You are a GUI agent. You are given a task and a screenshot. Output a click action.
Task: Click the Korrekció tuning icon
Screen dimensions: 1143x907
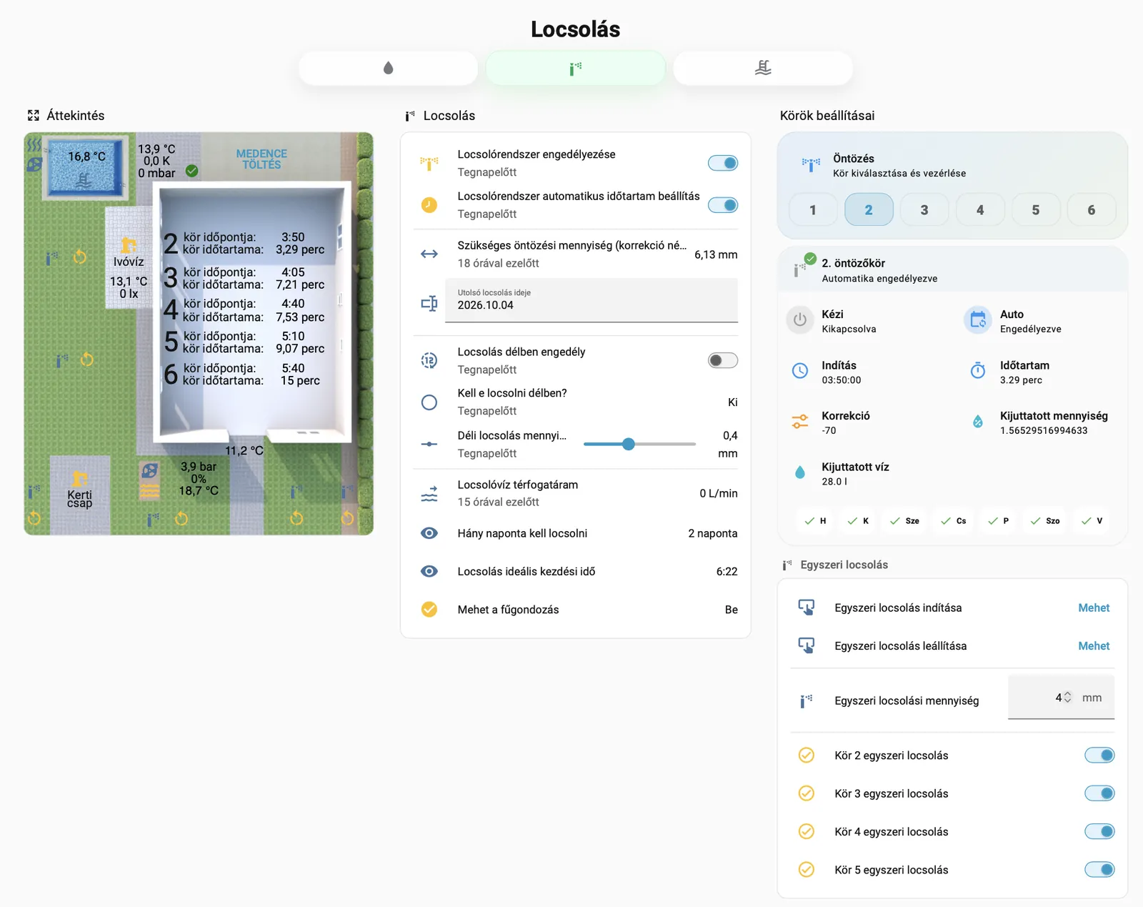point(800,422)
